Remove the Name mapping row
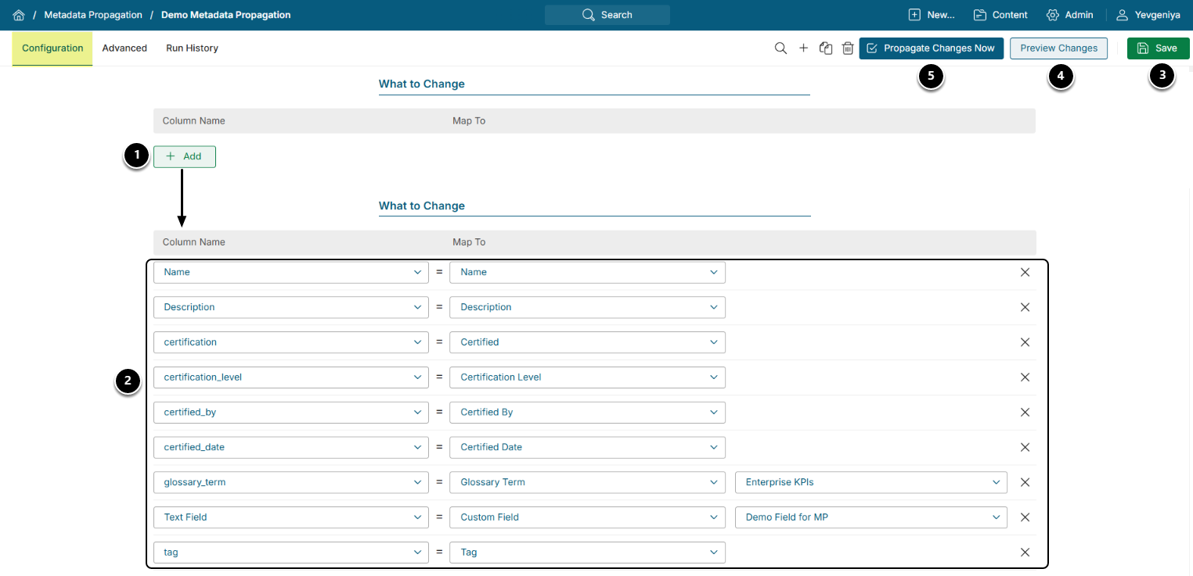 [x=1025, y=273]
